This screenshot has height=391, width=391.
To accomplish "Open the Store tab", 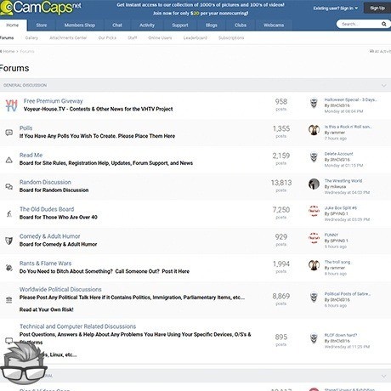I will click(x=42, y=25).
